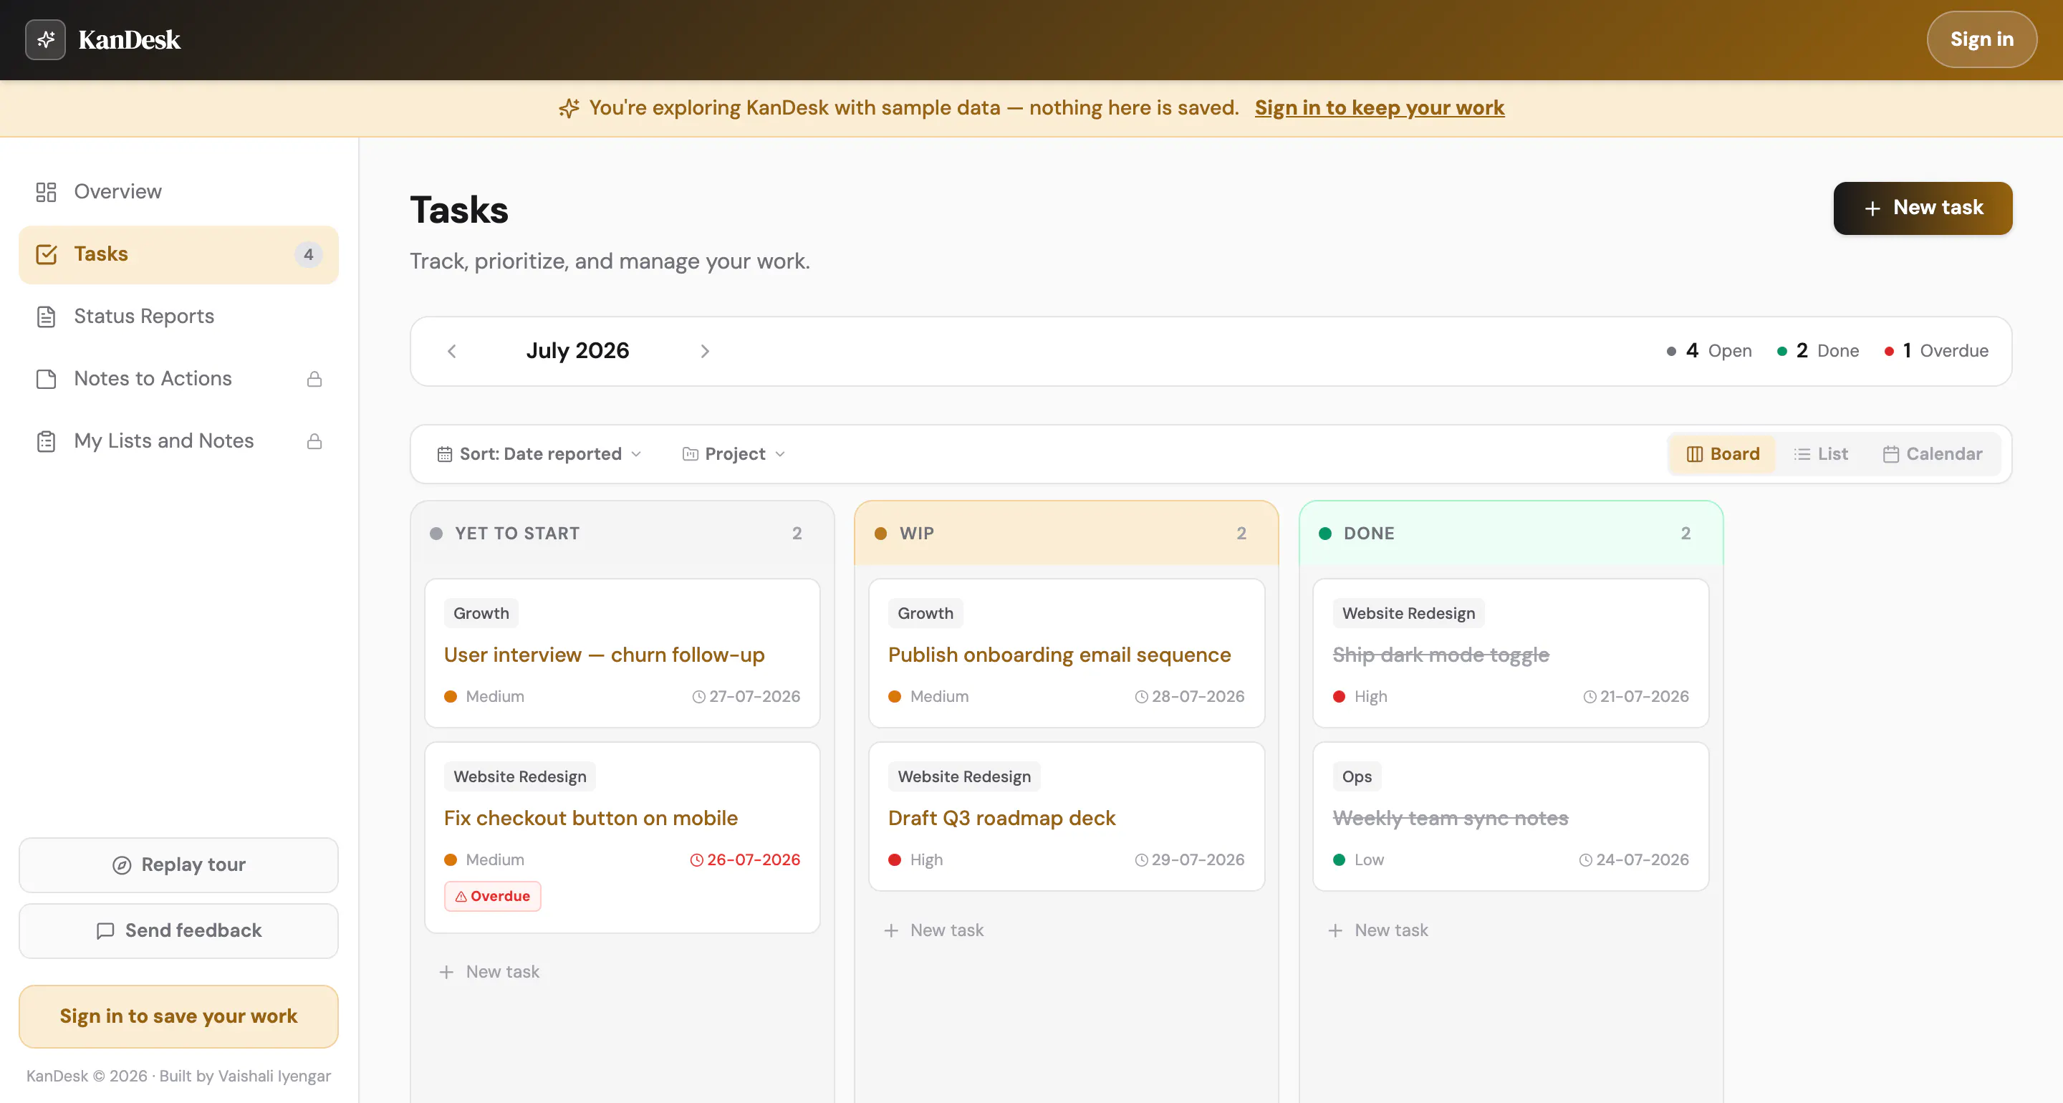Click the calendar icon next to Sort: Date reported

pos(444,454)
